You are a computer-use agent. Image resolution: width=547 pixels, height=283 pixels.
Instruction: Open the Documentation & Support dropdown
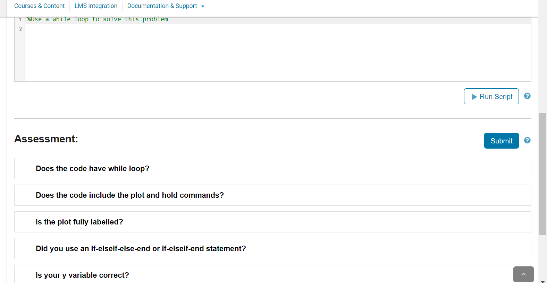click(166, 6)
